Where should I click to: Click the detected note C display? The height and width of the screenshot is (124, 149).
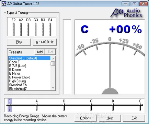coord(84,29)
